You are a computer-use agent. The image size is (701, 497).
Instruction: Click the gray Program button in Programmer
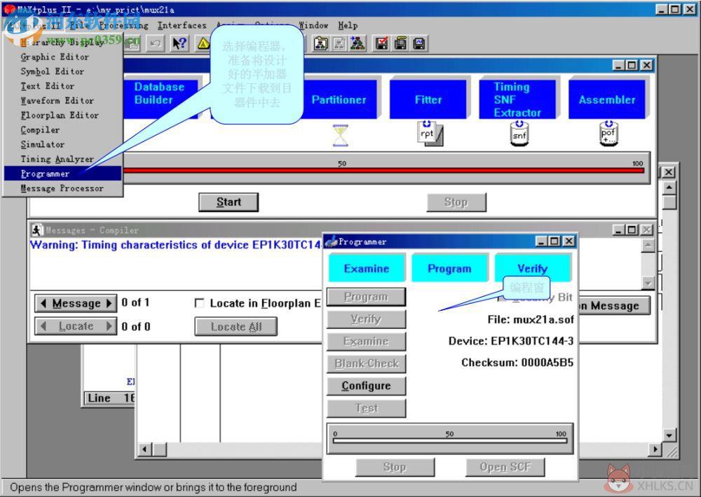(366, 297)
